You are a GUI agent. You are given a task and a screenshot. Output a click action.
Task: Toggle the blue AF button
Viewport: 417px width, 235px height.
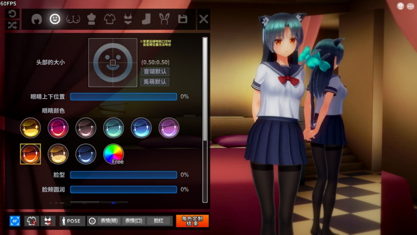coord(14,221)
